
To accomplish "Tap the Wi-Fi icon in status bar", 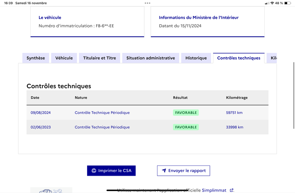I will [272, 3].
